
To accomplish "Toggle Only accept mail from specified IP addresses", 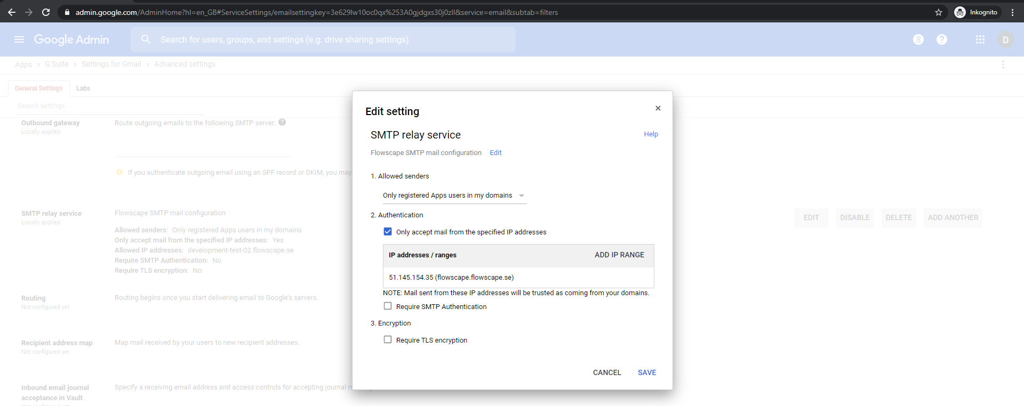I will point(388,232).
